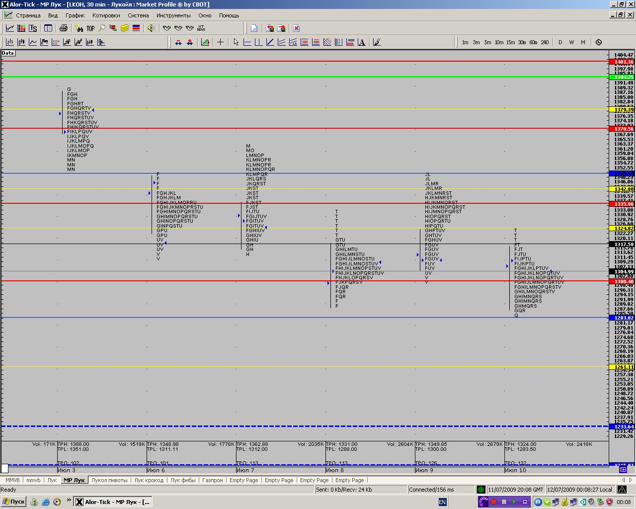The width and height of the screenshot is (636, 509).
Task: Toggle the daily D timeframe
Action: coord(560,42)
